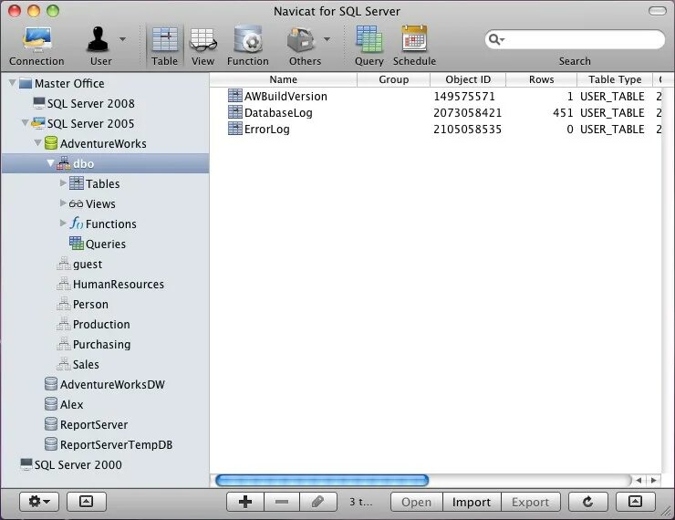This screenshot has width=675, height=520.
Task: Click the Open button
Action: pyautogui.click(x=416, y=502)
